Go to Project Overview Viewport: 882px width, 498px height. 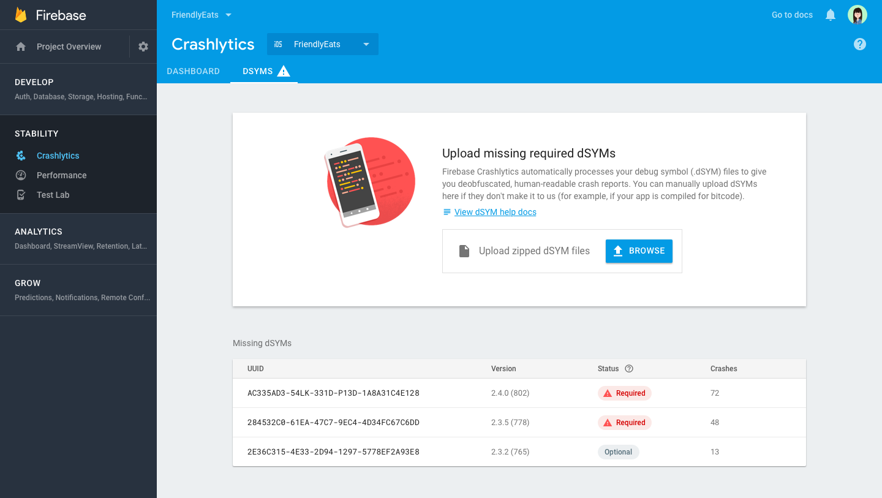[x=69, y=47]
